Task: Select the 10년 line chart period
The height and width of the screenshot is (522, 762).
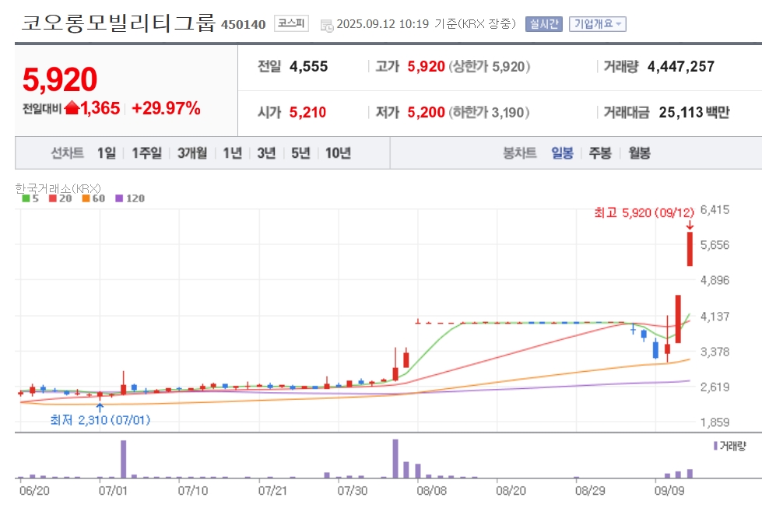Action: click(338, 153)
